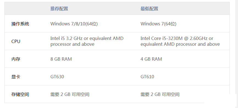This screenshot has height=108, width=238.
Task: Select the 操作系统 row label
Action: (x=20, y=24)
